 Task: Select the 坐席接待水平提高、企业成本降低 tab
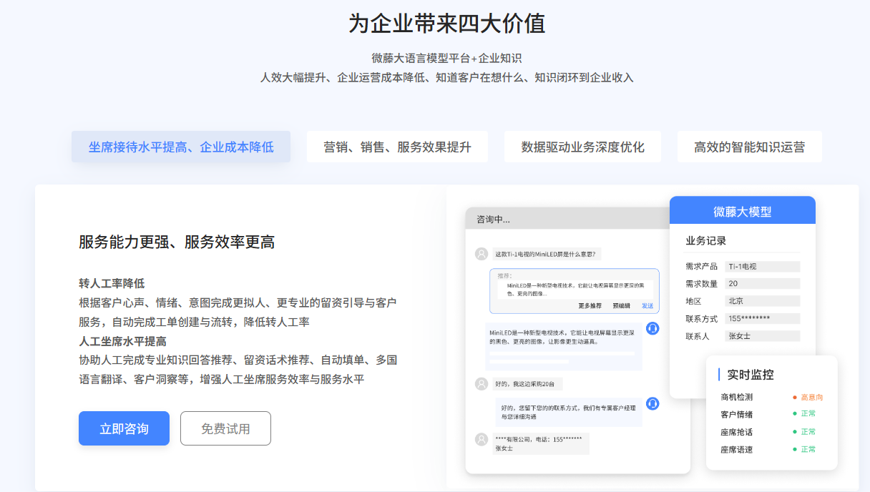[x=181, y=147]
